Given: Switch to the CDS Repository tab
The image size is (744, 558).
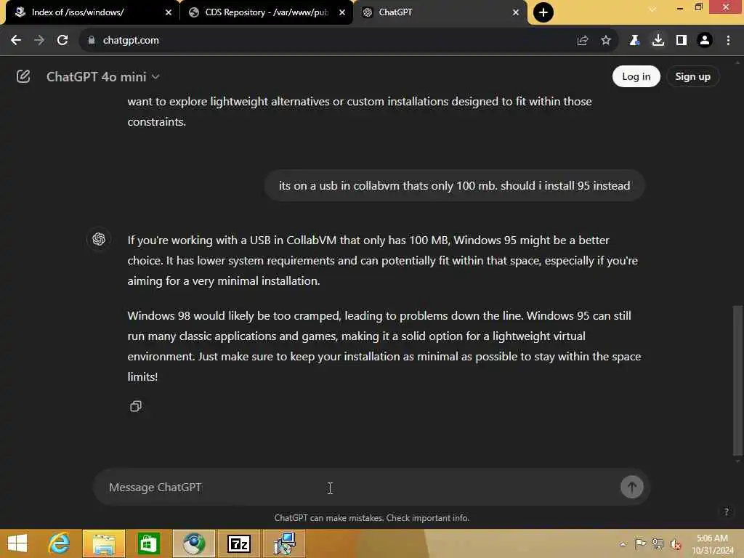Looking at the screenshot, I should (266, 12).
